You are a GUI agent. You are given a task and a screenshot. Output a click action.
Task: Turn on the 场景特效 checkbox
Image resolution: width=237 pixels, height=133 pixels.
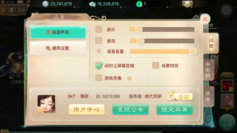pyautogui.click(x=156, y=65)
